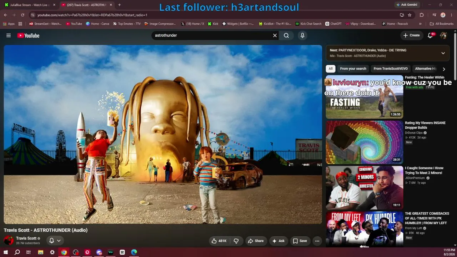
Task: Open the Windows Start menu
Action: pyautogui.click(x=5, y=252)
